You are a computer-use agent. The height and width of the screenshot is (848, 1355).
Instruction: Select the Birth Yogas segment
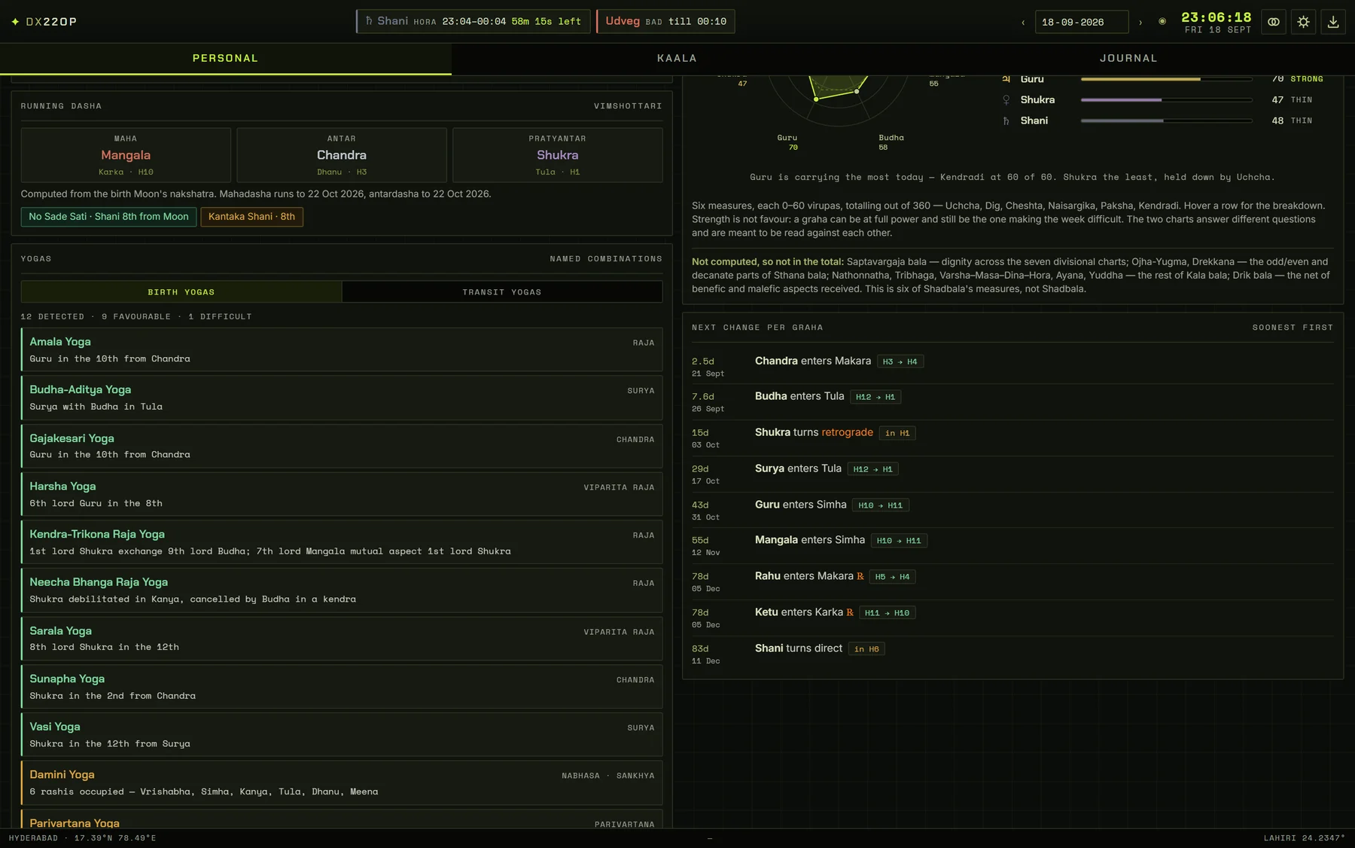(181, 292)
